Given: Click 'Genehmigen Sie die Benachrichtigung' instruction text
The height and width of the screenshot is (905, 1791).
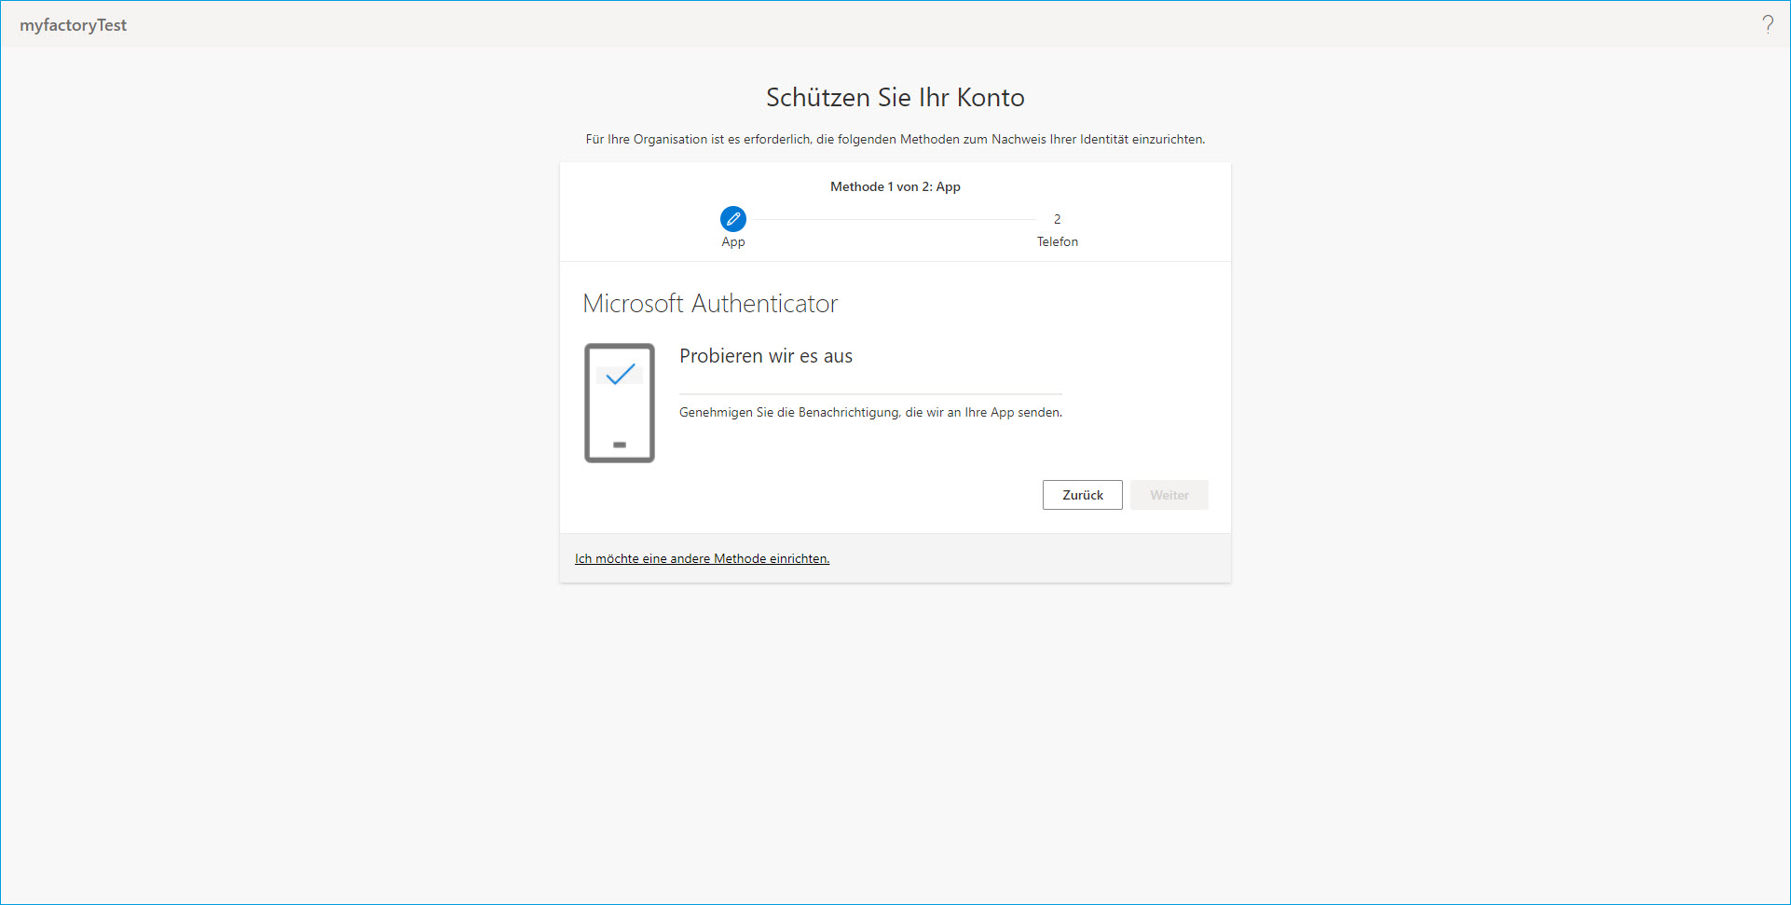Looking at the screenshot, I should (870, 412).
